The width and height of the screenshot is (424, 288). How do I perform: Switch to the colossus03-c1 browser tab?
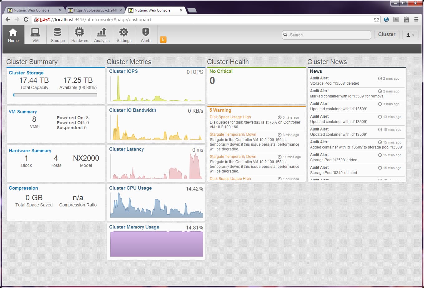[x=95, y=10]
